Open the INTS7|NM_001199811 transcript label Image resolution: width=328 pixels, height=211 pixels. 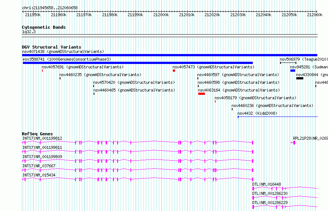pos(42,147)
